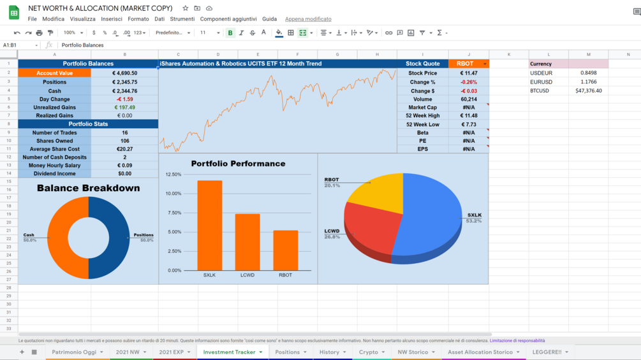Switch to Patrimonio Oggi sheet tab
The width and height of the screenshot is (641, 360).
pos(74,352)
